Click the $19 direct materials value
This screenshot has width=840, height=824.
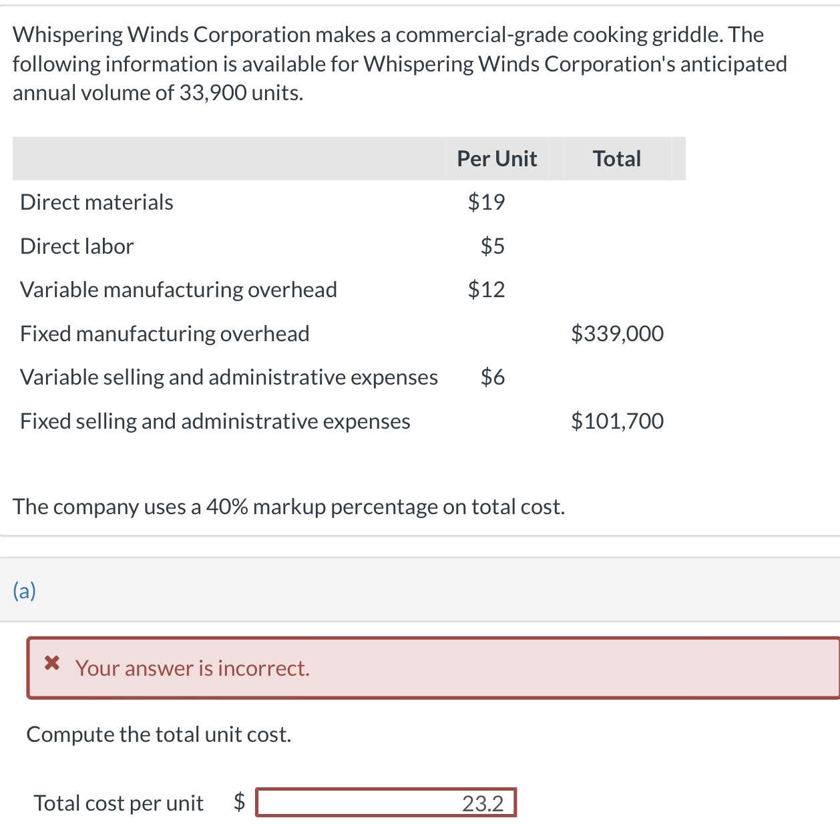tap(486, 202)
